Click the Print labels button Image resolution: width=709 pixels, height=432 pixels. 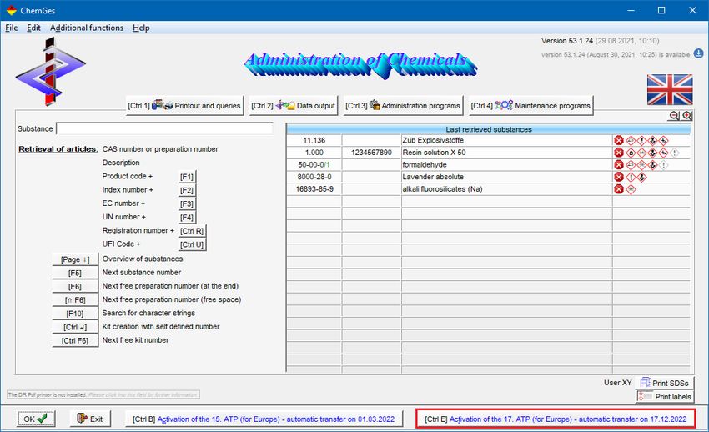point(664,396)
